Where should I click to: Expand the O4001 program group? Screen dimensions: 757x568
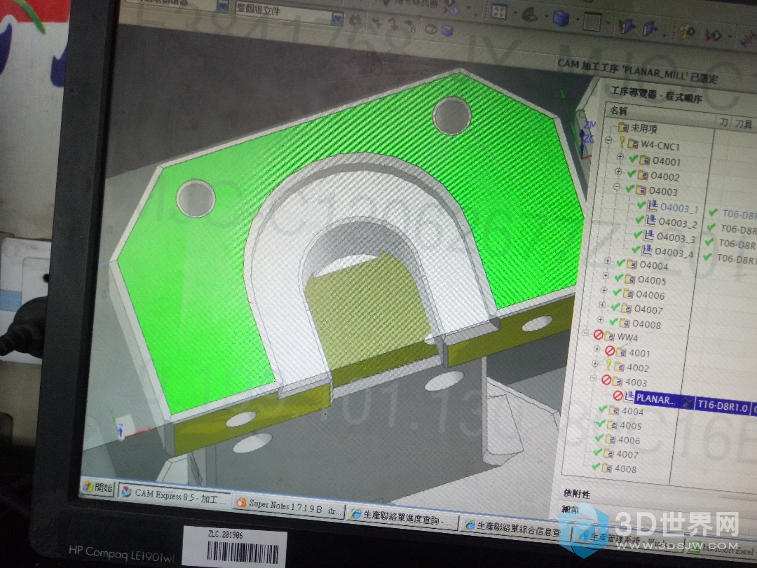(x=620, y=156)
